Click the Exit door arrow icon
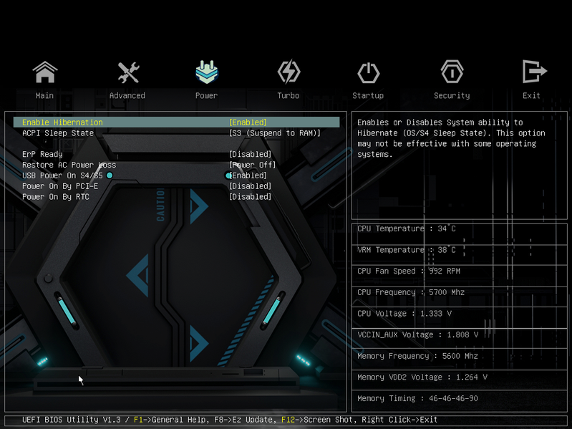 click(535, 72)
